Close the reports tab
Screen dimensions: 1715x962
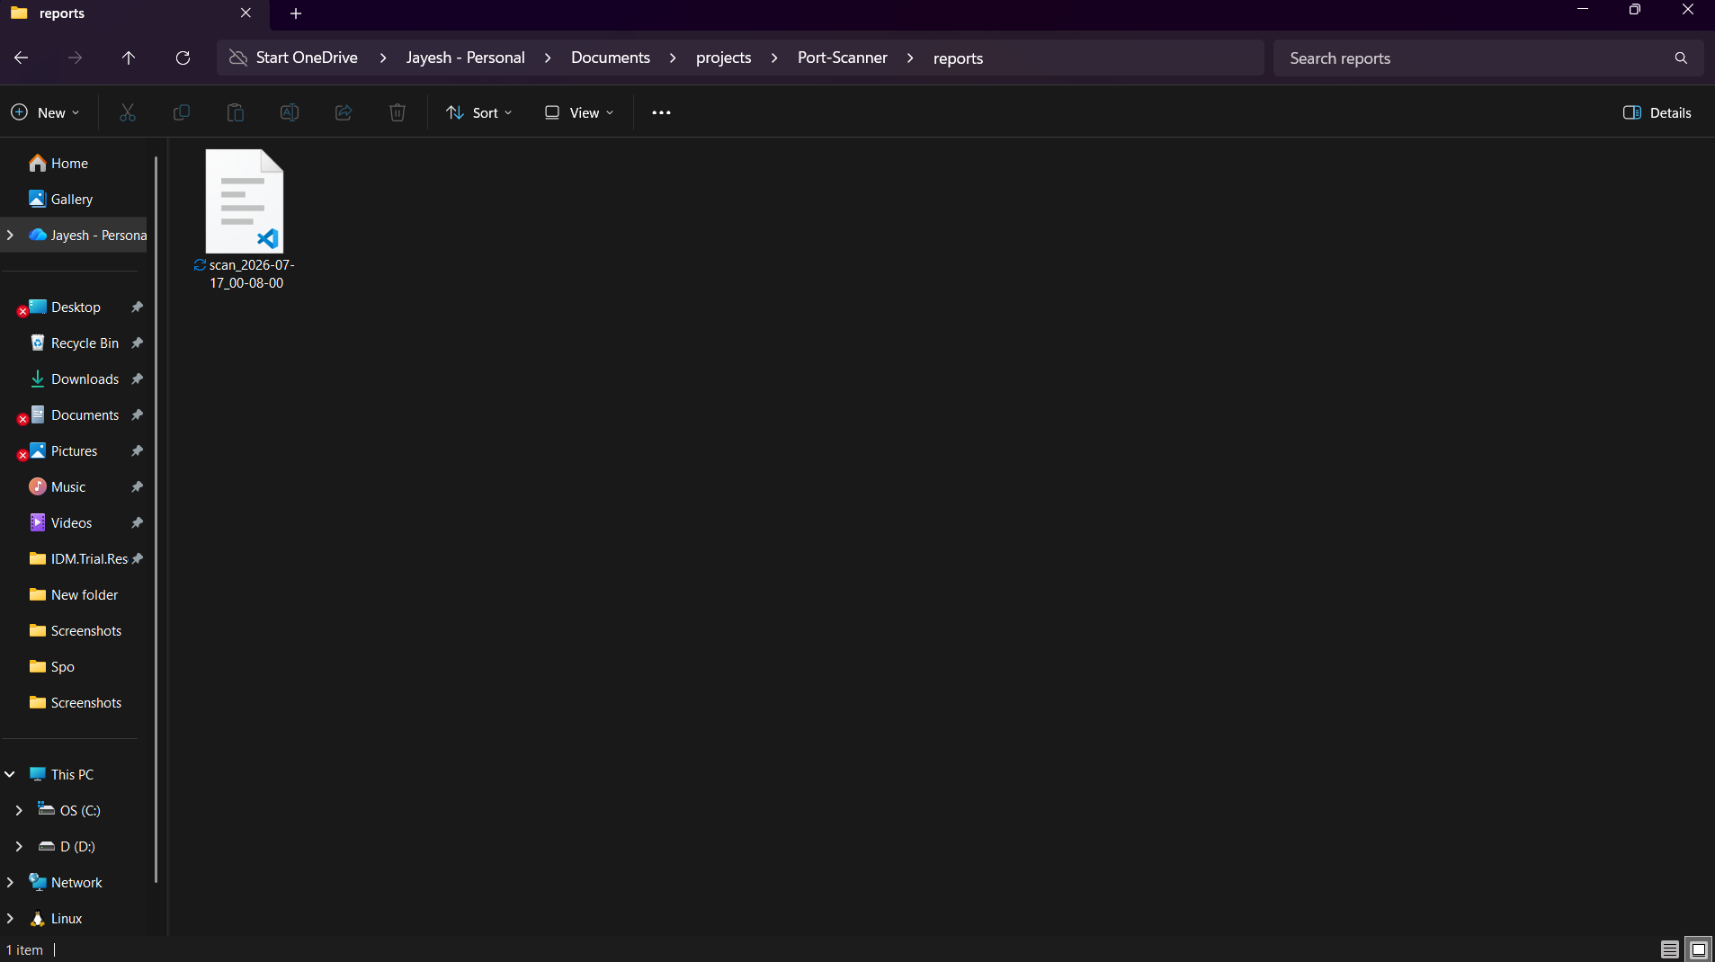tap(246, 13)
